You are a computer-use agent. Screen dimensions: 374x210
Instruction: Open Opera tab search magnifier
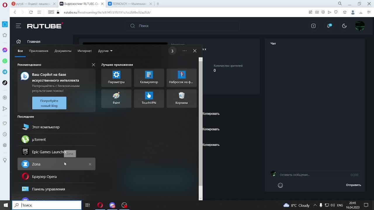pyautogui.click(x=340, y=4)
